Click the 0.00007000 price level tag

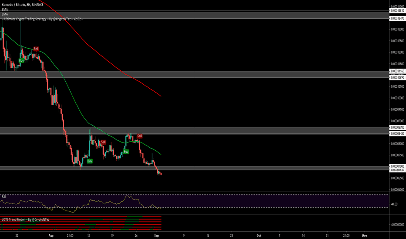click(397, 166)
